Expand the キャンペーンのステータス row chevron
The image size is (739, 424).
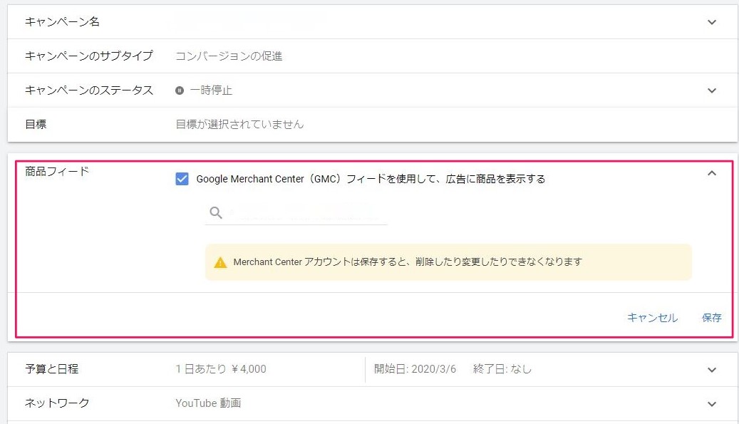711,91
